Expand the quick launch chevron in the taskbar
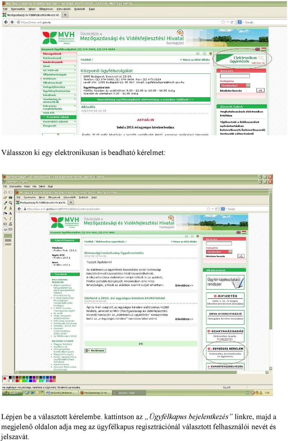 click(x=42, y=392)
